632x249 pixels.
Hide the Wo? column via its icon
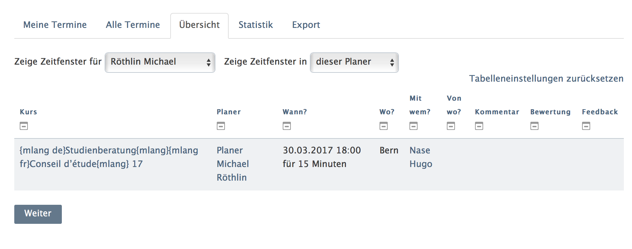pyautogui.click(x=384, y=126)
